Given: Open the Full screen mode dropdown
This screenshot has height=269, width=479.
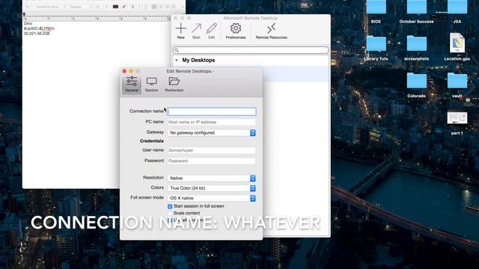Looking at the screenshot, I should (x=211, y=198).
